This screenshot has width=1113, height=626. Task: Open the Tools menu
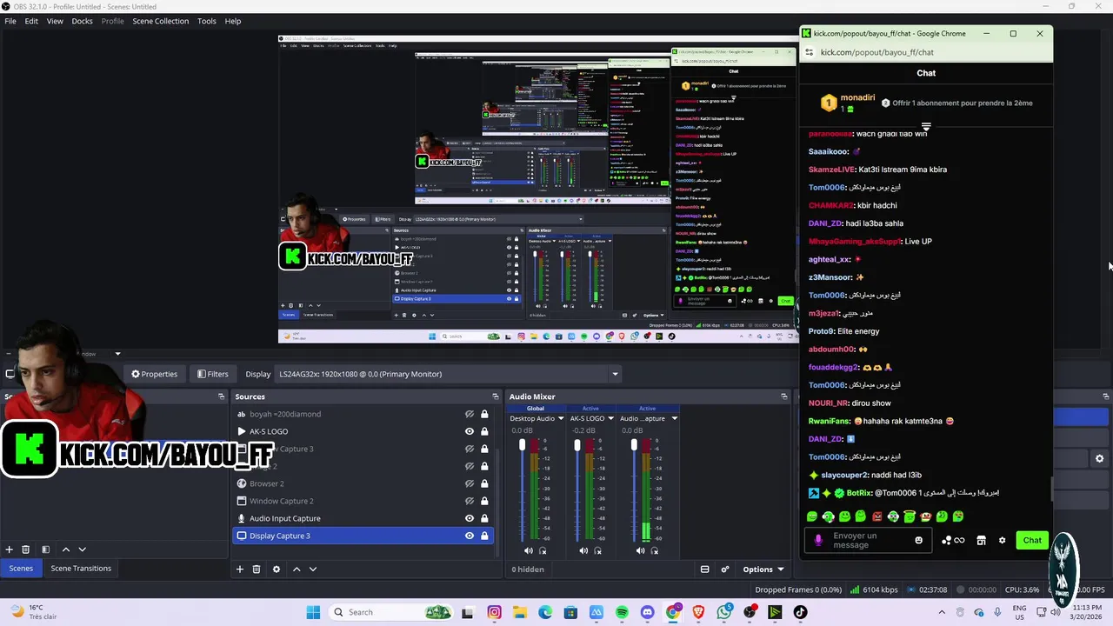pos(206,21)
